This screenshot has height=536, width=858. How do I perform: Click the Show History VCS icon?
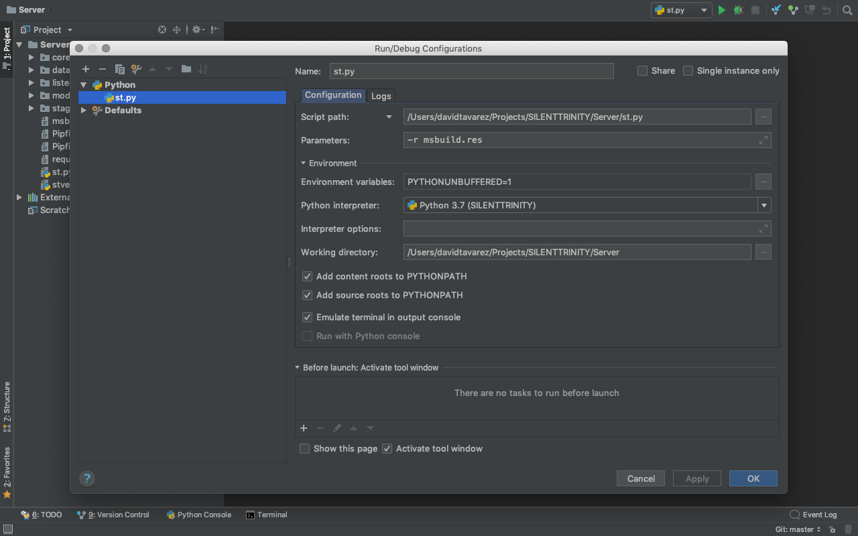point(810,10)
